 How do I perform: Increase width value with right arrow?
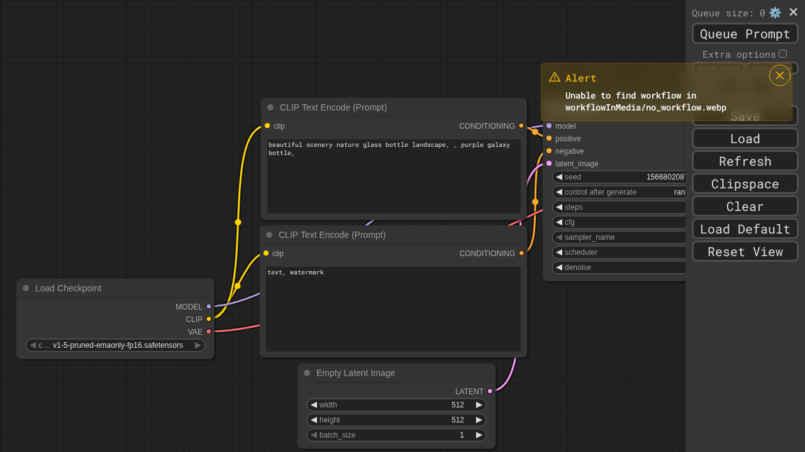pos(479,405)
